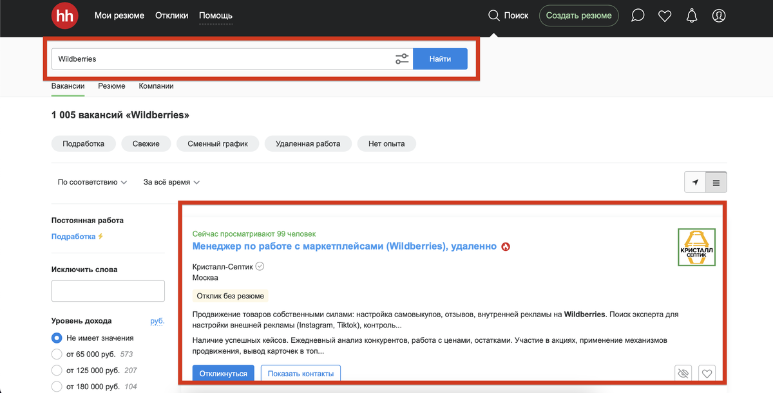773x393 pixels.
Task: Open the chat messages icon
Action: tap(638, 15)
